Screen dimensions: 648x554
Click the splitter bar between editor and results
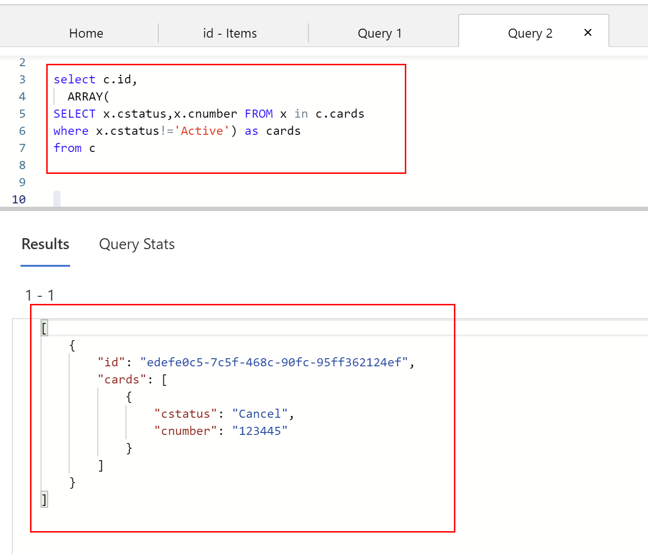324,209
